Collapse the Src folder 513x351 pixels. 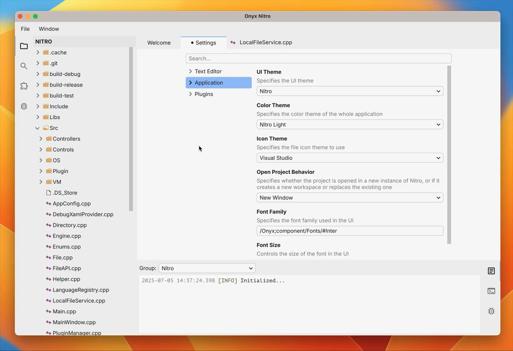point(38,128)
